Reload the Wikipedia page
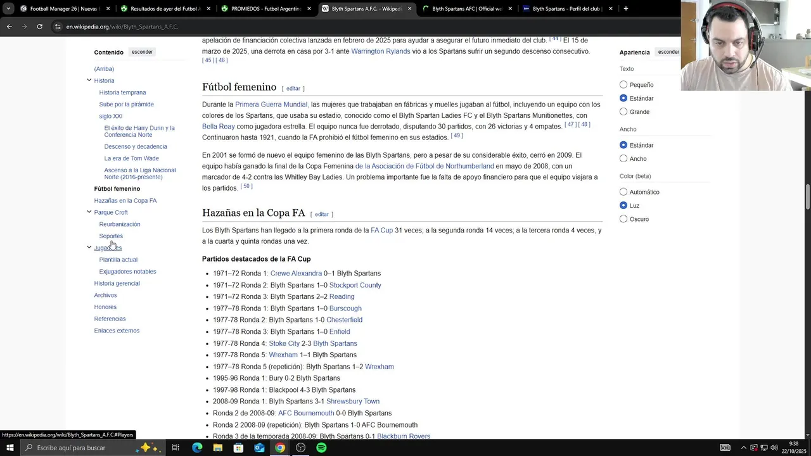This screenshot has width=811, height=456. [x=39, y=27]
